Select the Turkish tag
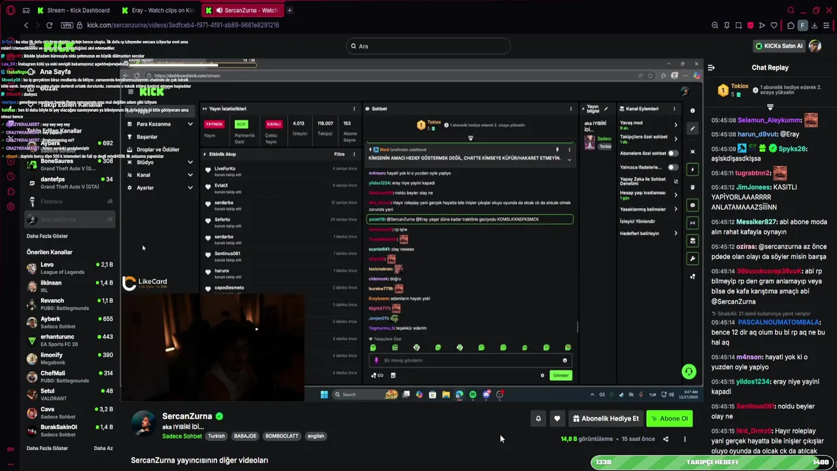The width and height of the screenshot is (837, 471). [216, 436]
